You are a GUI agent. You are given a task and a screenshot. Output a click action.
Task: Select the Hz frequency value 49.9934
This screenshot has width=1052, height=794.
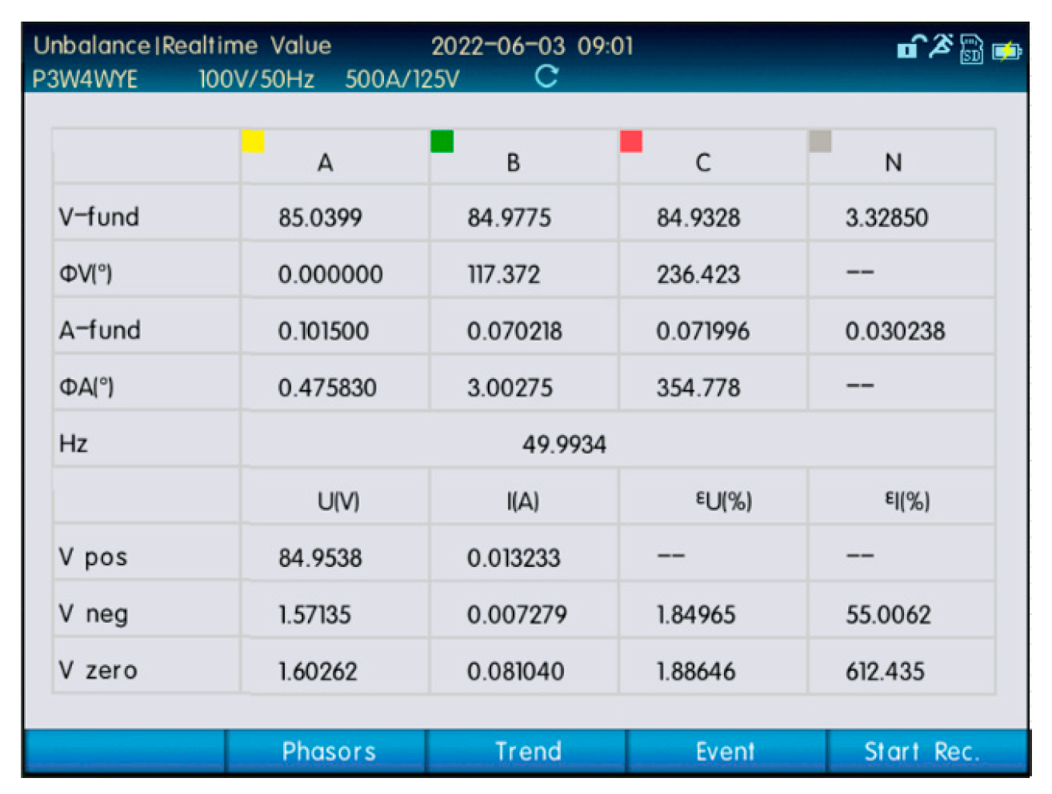[x=564, y=445]
